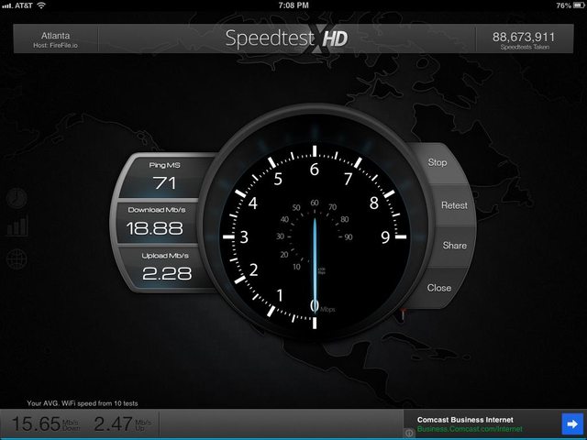This screenshot has height=440, width=587.
Task: Click the Retest button
Action: coord(454,205)
